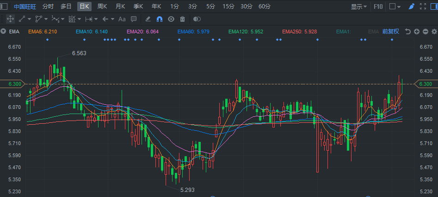
Task: Delete drawings with the trash icon
Action: point(182,19)
